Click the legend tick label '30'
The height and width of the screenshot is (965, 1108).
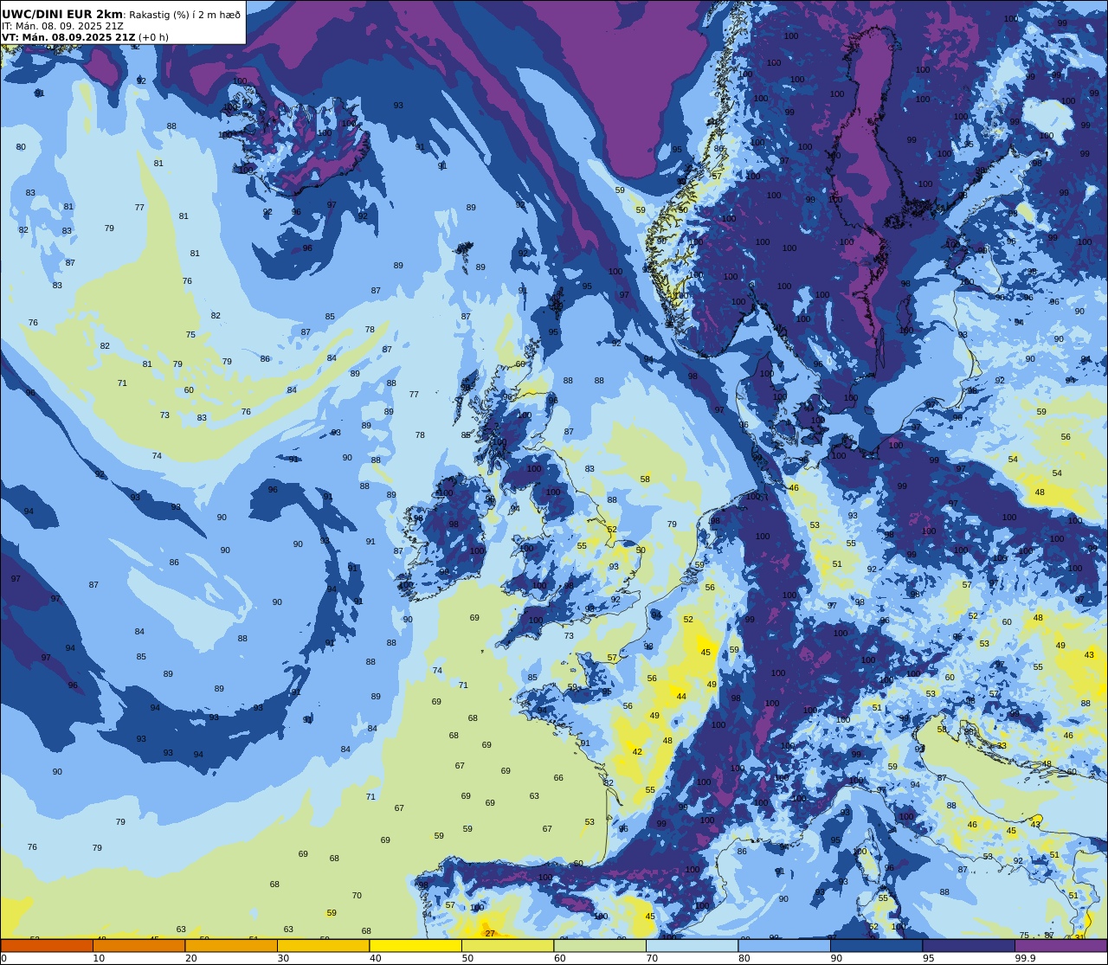[283, 958]
